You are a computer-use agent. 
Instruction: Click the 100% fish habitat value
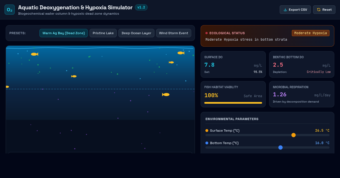(211, 95)
